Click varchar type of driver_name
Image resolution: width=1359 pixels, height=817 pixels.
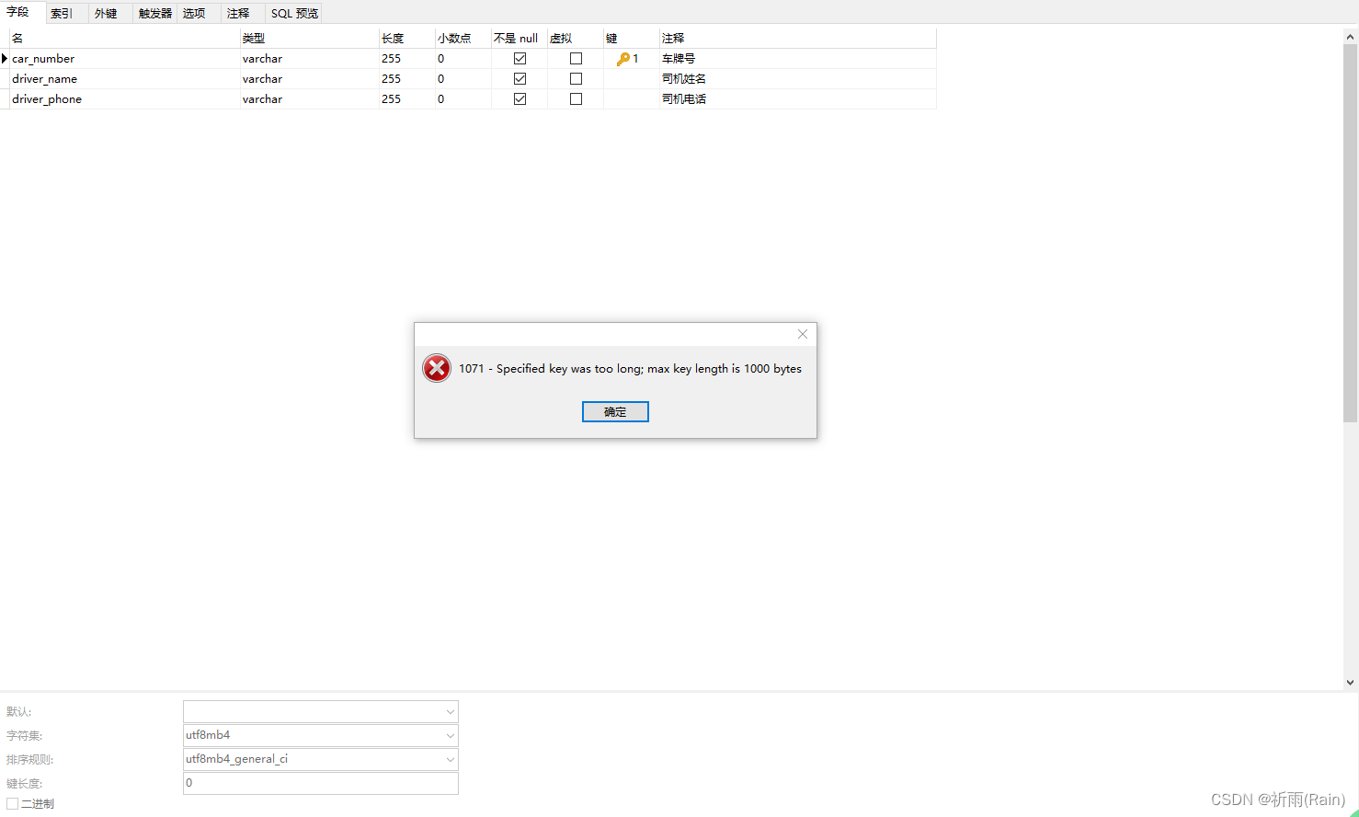click(262, 79)
